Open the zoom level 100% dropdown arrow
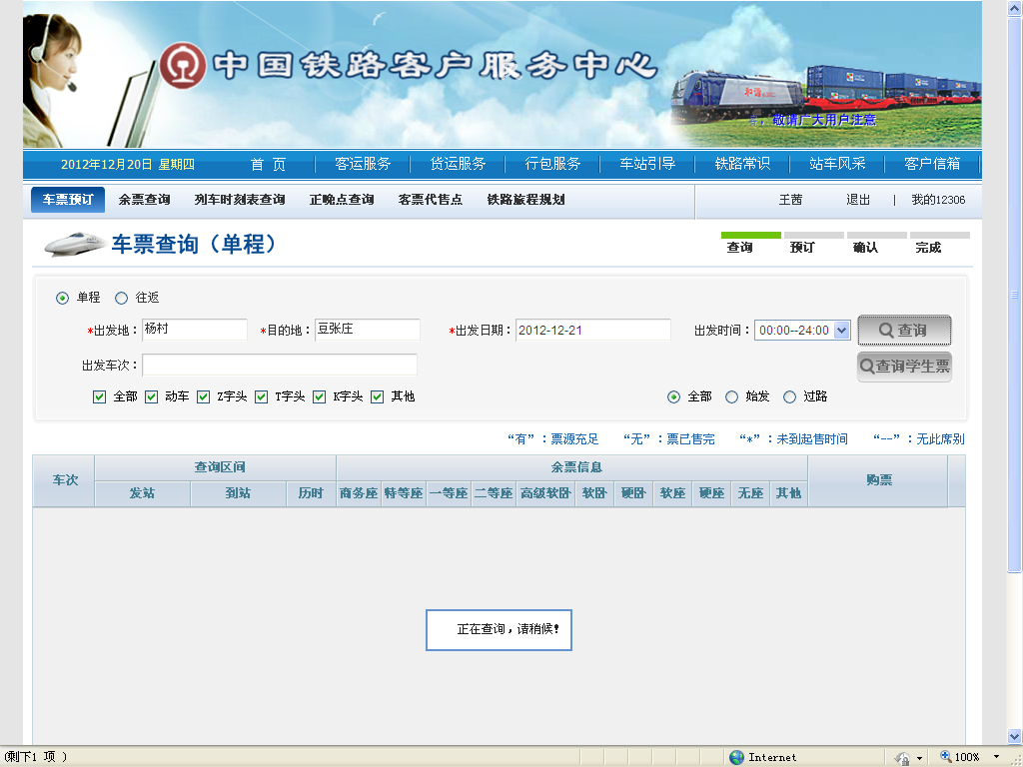1023x767 pixels. (x=996, y=757)
